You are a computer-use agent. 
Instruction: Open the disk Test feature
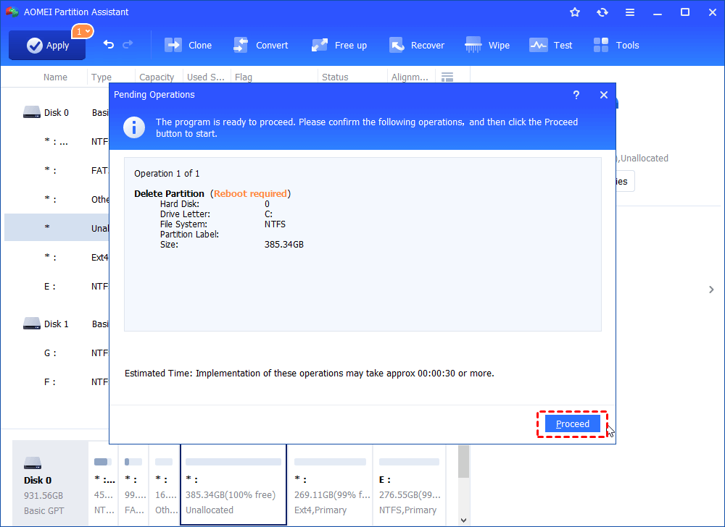551,45
